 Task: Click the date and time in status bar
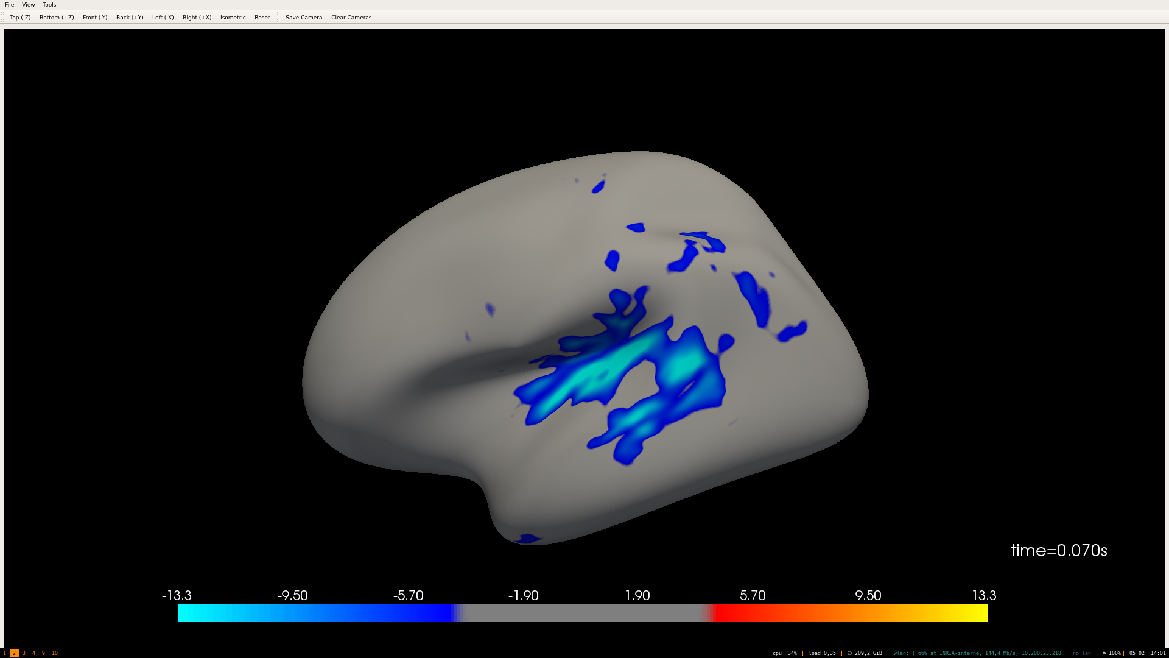[1147, 653]
